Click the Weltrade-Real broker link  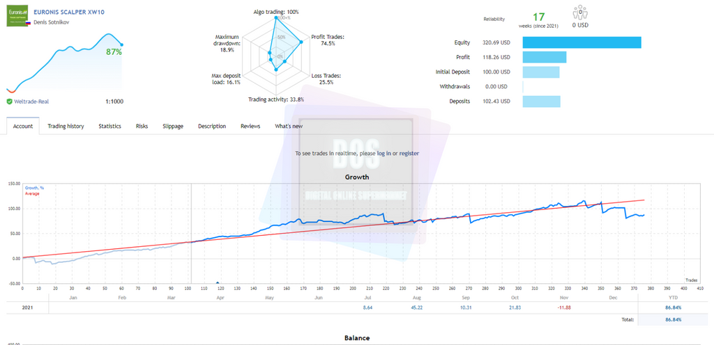tap(31, 102)
